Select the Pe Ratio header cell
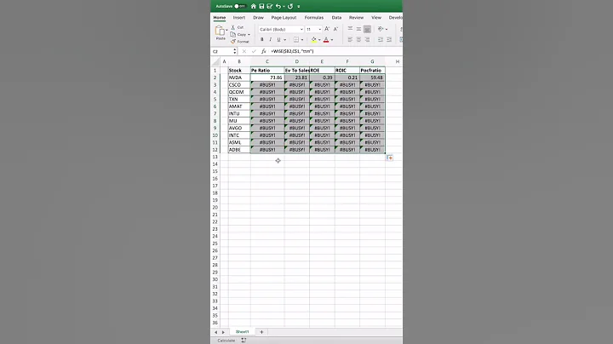Screen dimensions: 613x344 [x=267, y=71]
